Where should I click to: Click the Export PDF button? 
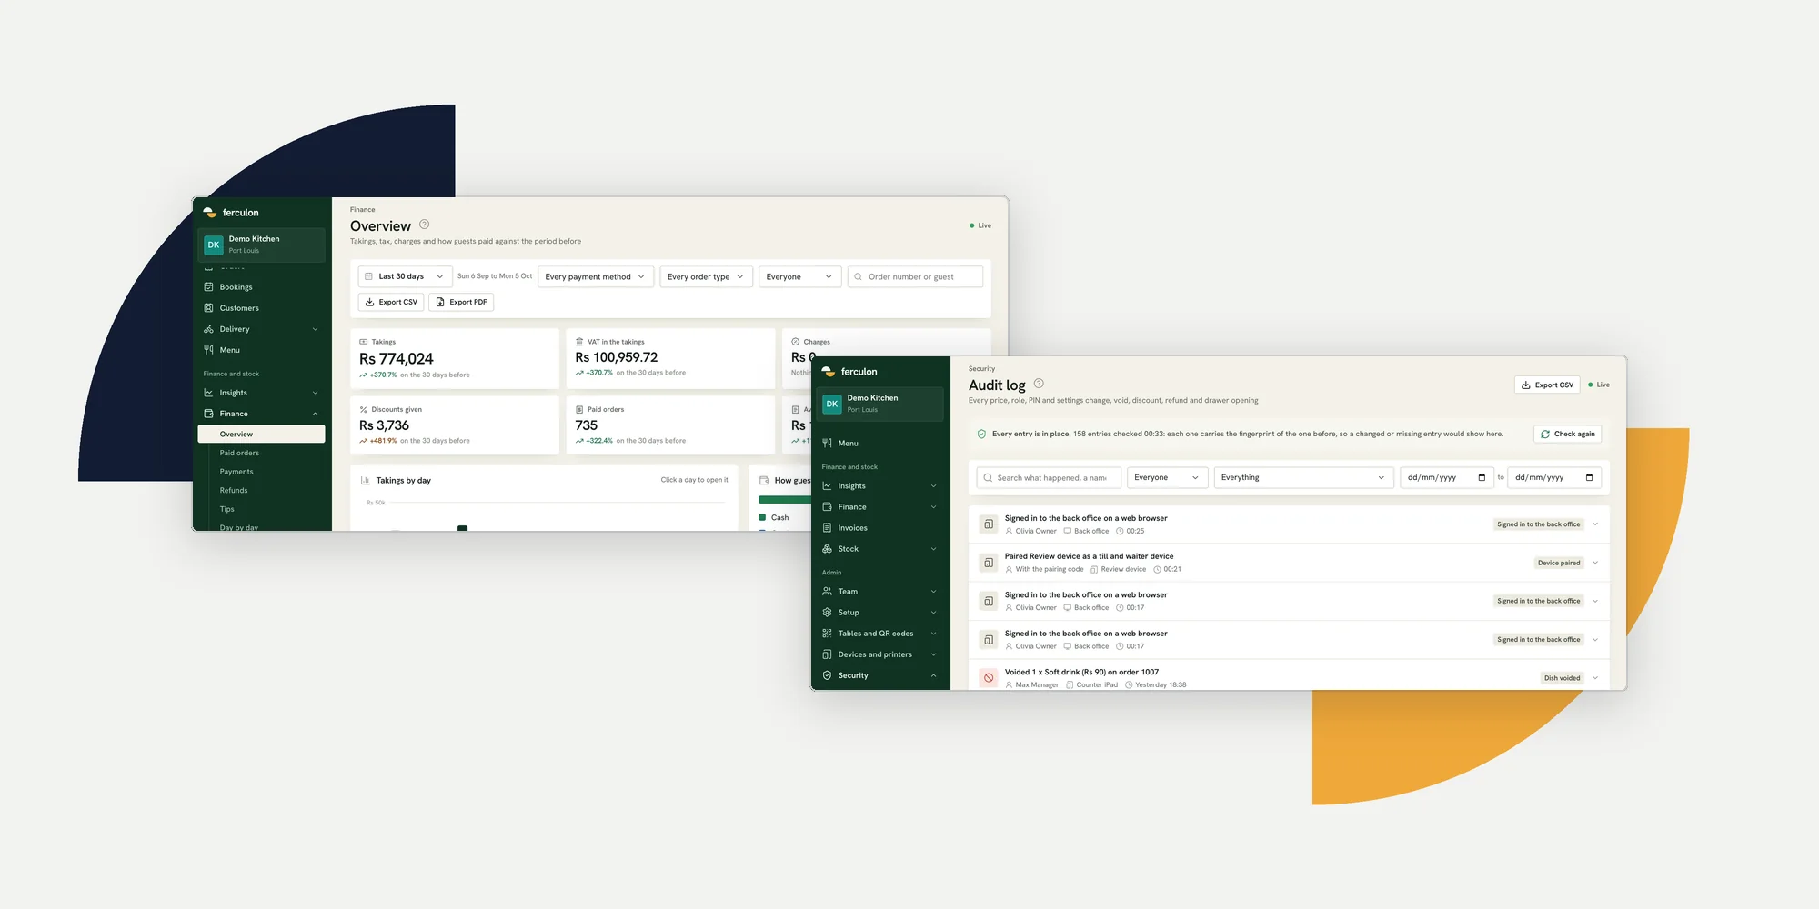pyautogui.click(x=461, y=302)
